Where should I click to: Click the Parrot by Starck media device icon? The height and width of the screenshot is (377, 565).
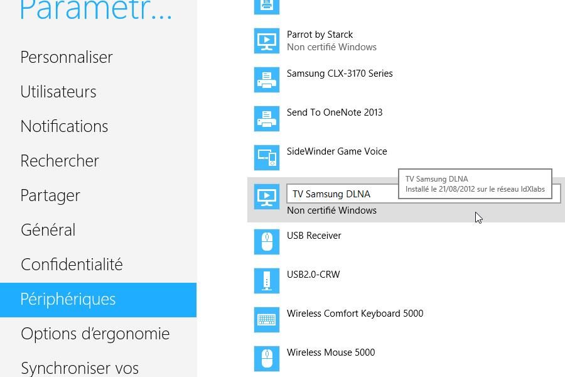pyautogui.click(x=267, y=41)
